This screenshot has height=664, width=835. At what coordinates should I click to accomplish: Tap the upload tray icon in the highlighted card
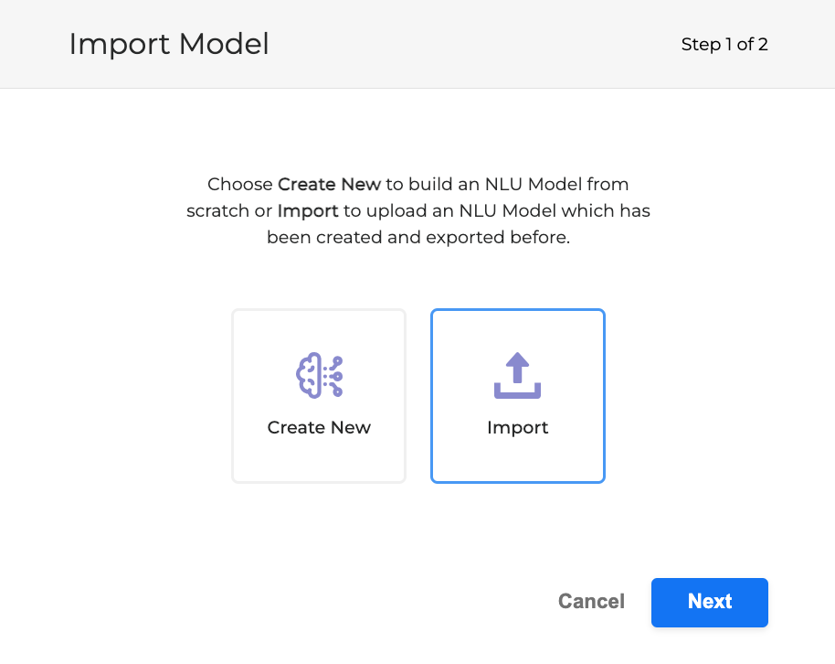517,373
